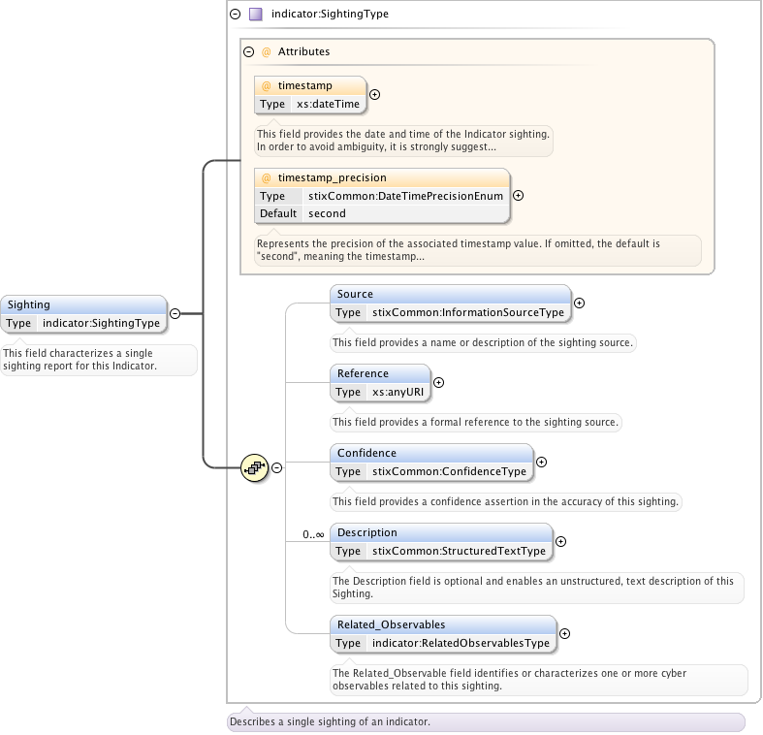Collapse the sequence compositor children
This screenshot has height=735, width=763.
(276, 467)
